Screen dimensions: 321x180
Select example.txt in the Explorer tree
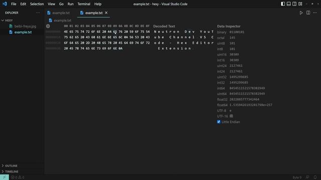click(x=23, y=32)
